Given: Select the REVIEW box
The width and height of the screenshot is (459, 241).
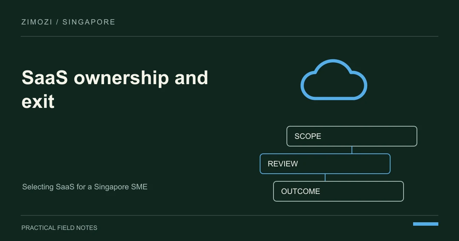Looking at the screenshot, I should coord(325,164).
